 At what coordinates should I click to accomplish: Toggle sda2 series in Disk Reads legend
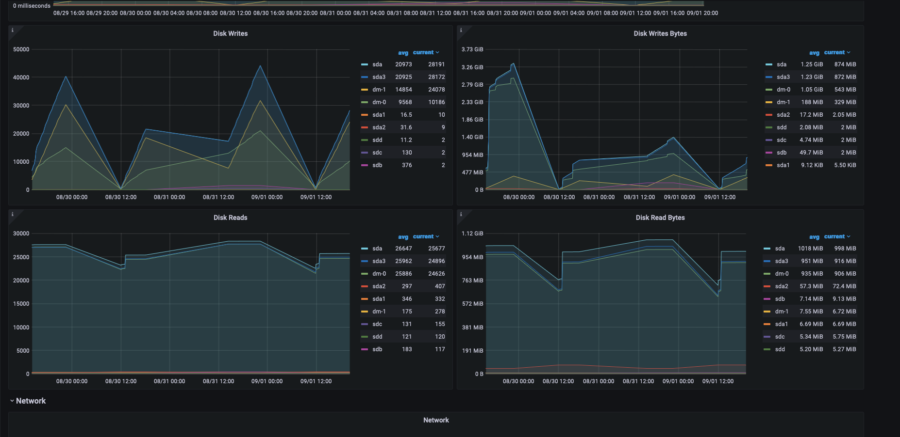(x=379, y=286)
